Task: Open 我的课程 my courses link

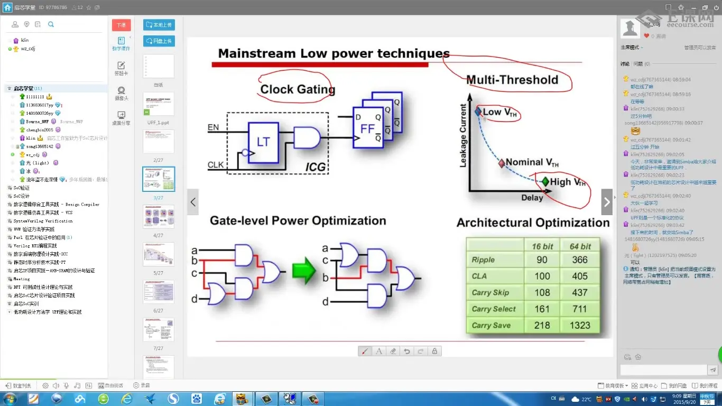Action: click(x=705, y=386)
